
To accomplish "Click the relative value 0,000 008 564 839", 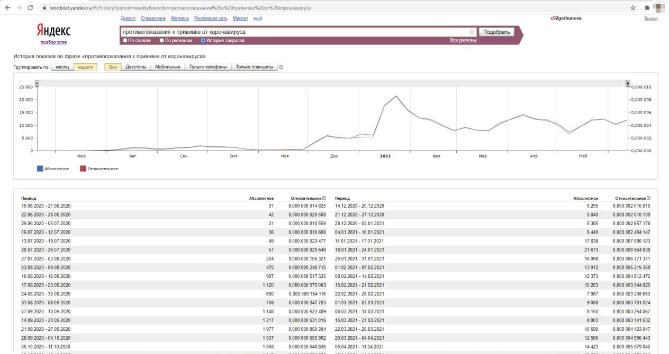I will [x=631, y=250].
